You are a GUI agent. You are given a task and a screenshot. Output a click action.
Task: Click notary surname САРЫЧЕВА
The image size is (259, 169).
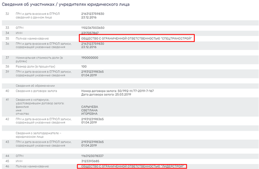click(90, 107)
